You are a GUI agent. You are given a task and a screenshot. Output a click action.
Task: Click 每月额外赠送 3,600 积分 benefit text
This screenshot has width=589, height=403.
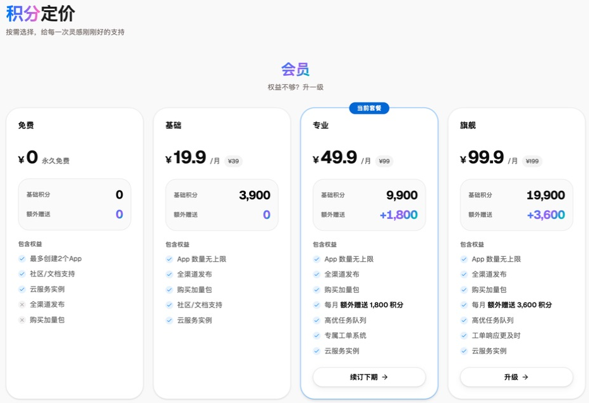512,305
